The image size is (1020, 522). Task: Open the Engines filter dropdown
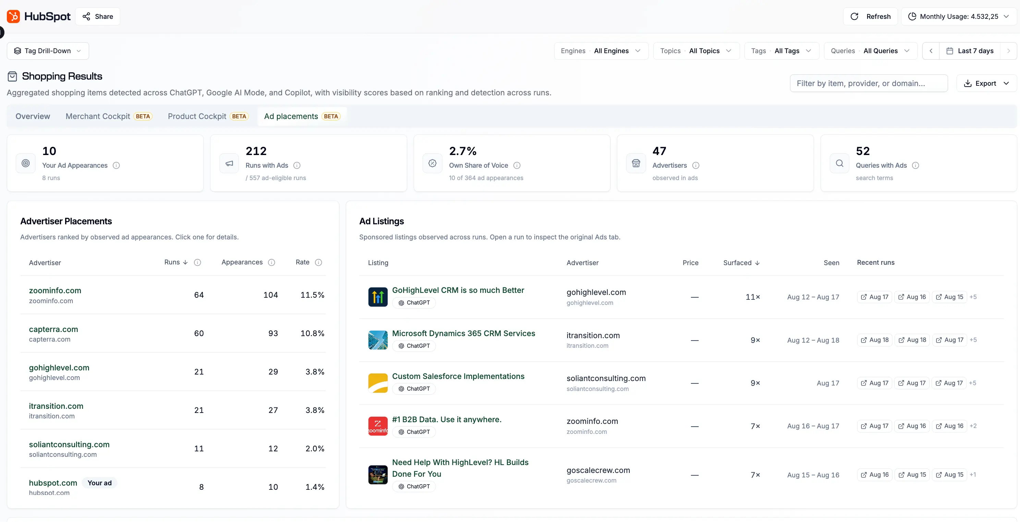(x=601, y=51)
